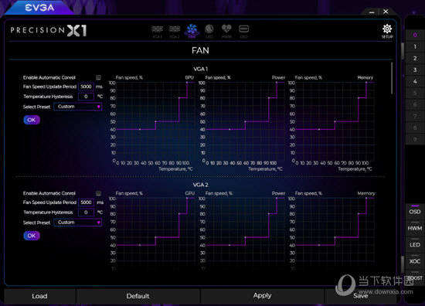Select profile slot 3 in sidebar
Viewport: 425px width, 306px height.
[415, 70]
